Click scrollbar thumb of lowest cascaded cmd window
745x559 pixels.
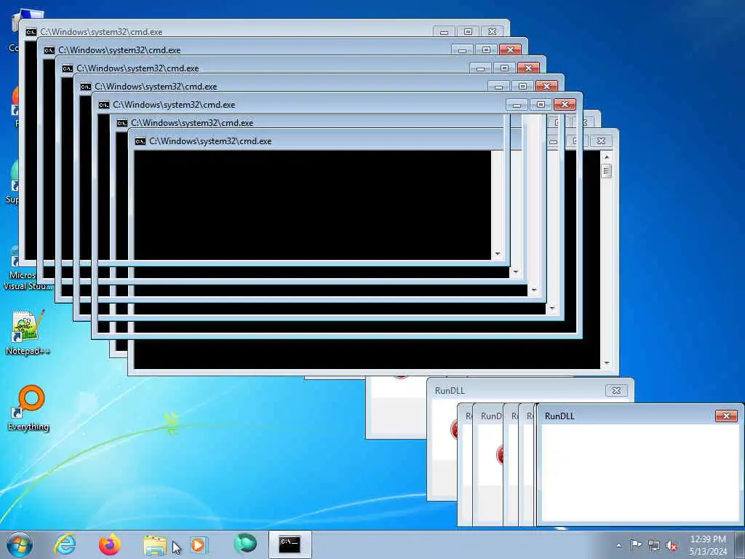pyautogui.click(x=606, y=170)
